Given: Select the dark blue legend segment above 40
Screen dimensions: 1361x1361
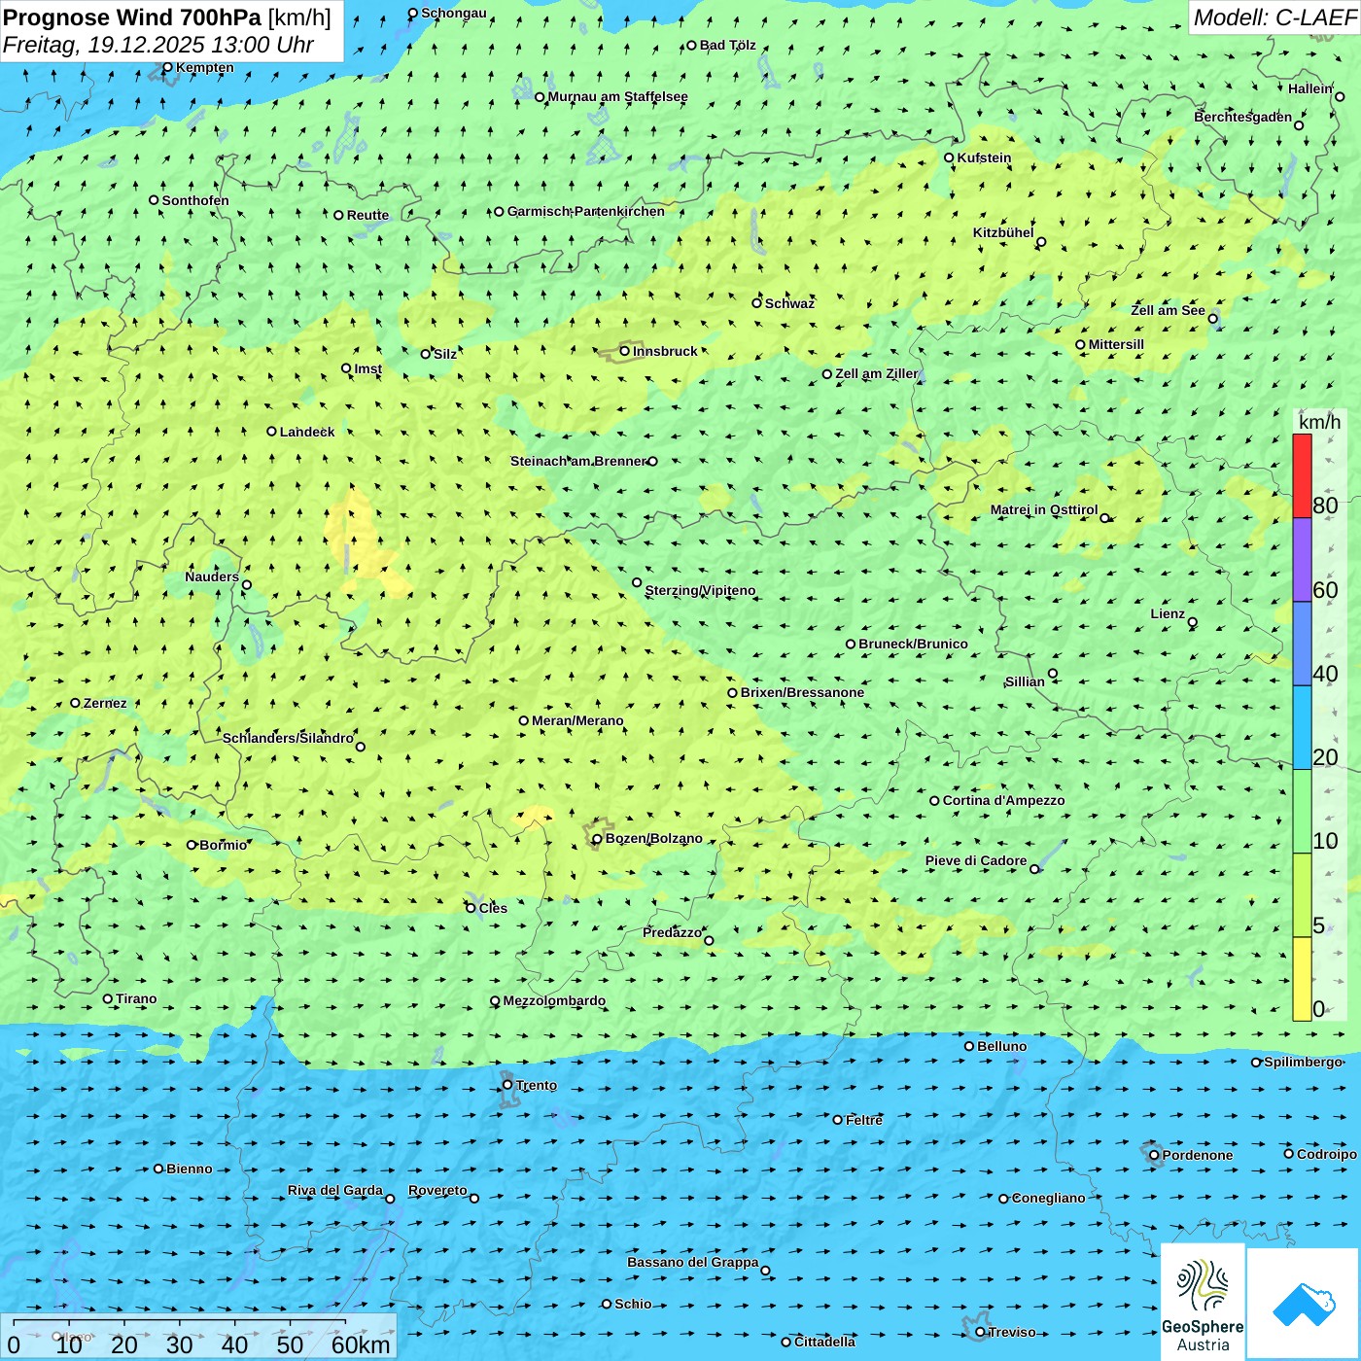Looking at the screenshot, I should click(1302, 644).
